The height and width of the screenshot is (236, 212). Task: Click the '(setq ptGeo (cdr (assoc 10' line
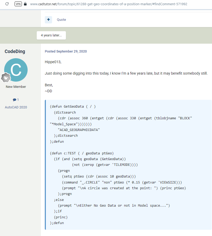99,176
